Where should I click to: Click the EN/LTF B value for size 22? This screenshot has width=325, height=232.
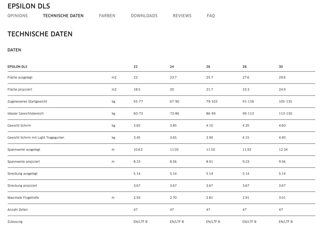coord(140,222)
